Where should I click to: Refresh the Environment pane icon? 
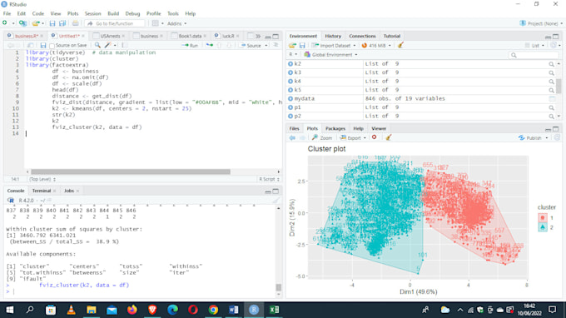pos(554,46)
